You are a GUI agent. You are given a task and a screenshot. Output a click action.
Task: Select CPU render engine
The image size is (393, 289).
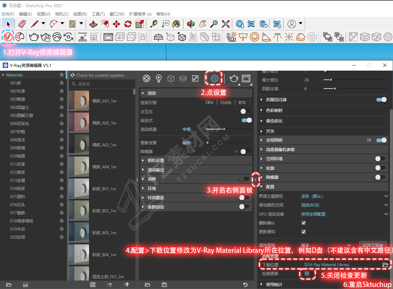(x=209, y=103)
